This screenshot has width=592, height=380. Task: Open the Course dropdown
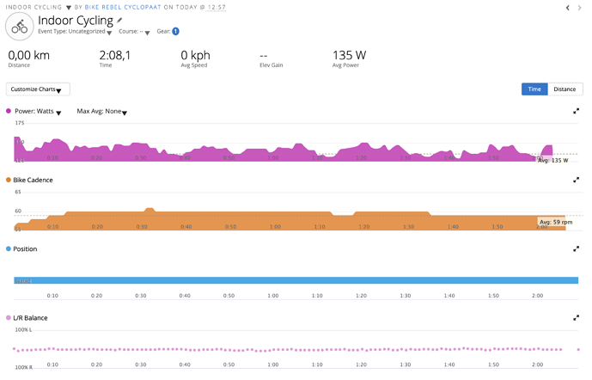coord(147,33)
